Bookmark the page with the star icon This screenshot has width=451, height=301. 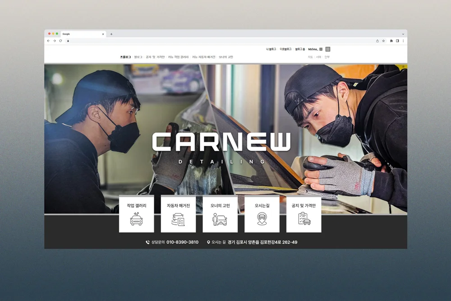[x=383, y=41]
